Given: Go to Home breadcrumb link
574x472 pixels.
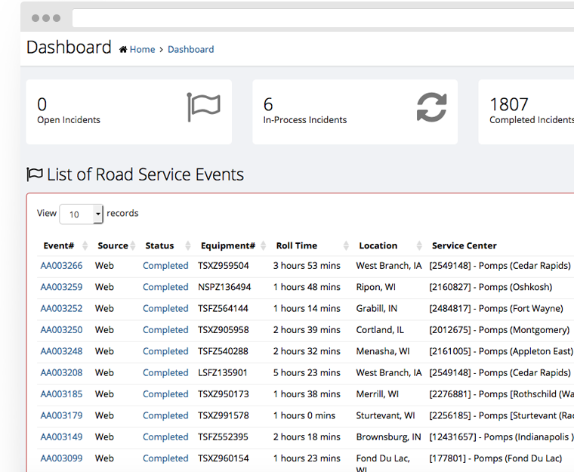Looking at the screenshot, I should click(x=143, y=49).
